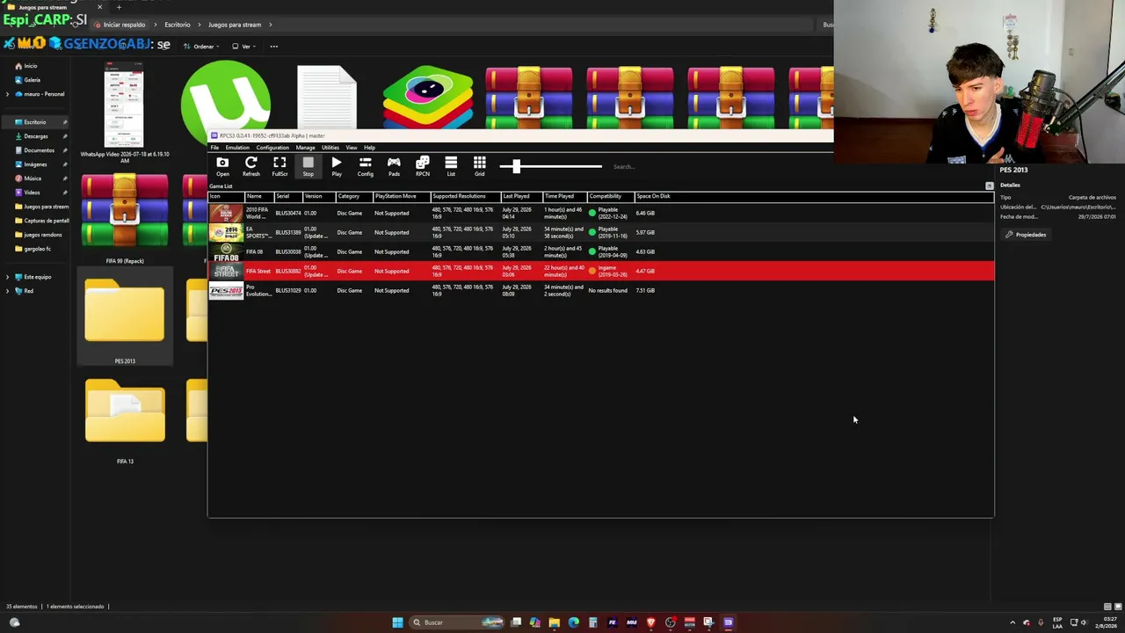Viewport: 1125px width, 633px height.
Task: Sort game list by Last Played column
Action: tap(522, 196)
